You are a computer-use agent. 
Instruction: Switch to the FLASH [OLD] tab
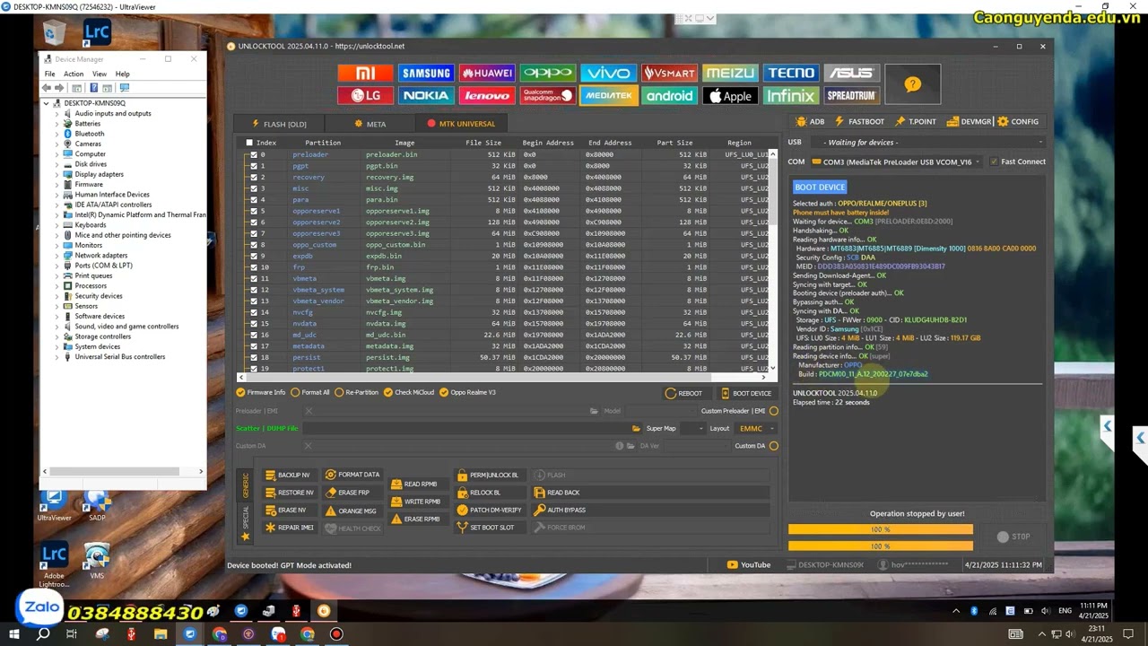(279, 124)
